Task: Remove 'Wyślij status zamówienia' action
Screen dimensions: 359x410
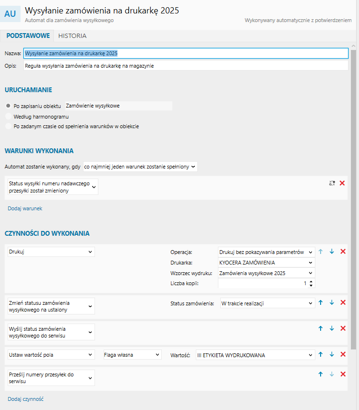Action: pyautogui.click(x=343, y=328)
